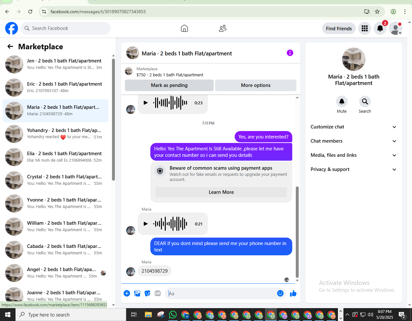Open the account profile picture menu
412x321 pixels.
[x=396, y=28]
